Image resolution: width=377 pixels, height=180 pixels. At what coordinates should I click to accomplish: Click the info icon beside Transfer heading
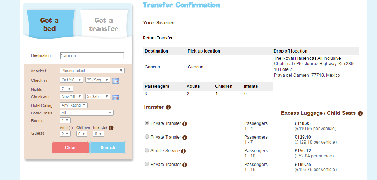coord(168,107)
